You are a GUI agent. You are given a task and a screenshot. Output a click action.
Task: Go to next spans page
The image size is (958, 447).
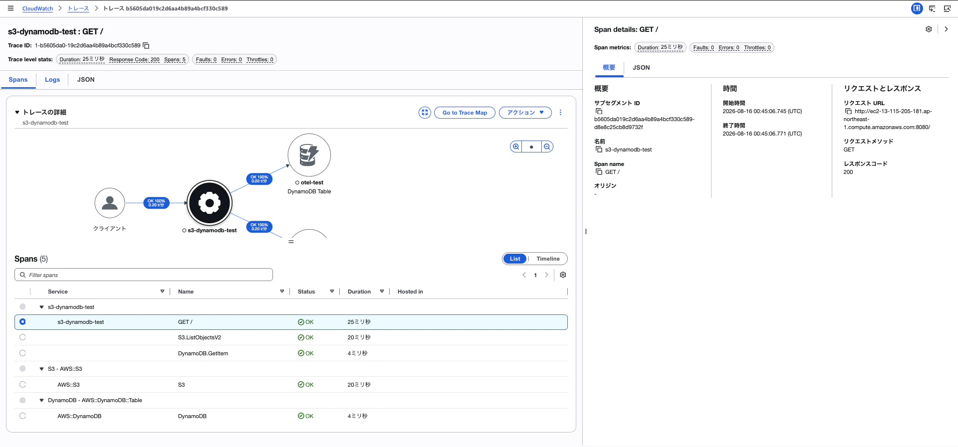pyautogui.click(x=547, y=275)
